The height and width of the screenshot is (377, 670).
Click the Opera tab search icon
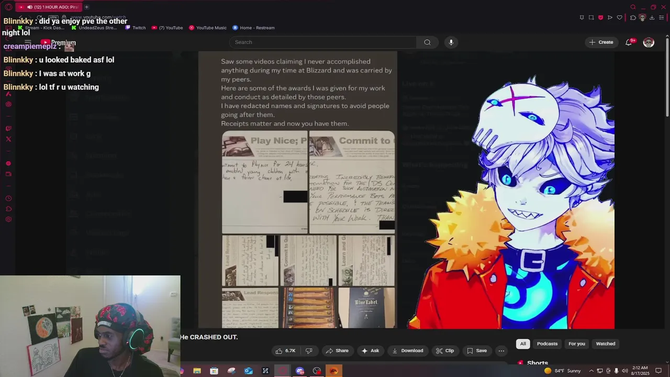633,7
